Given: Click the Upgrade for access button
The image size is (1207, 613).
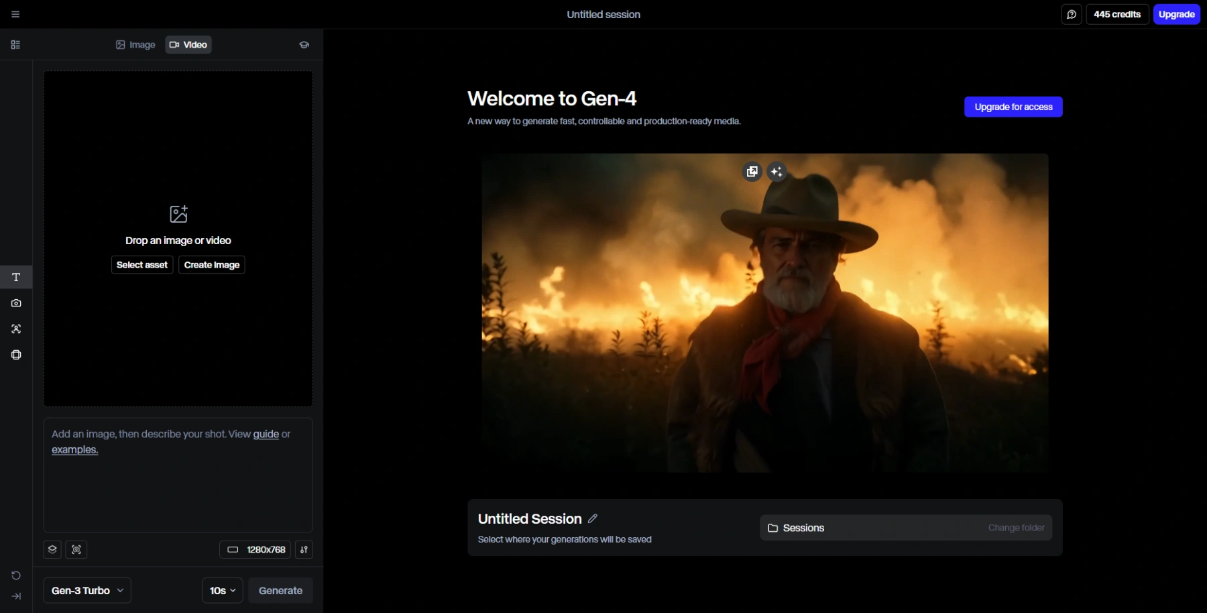Looking at the screenshot, I should (x=1013, y=107).
